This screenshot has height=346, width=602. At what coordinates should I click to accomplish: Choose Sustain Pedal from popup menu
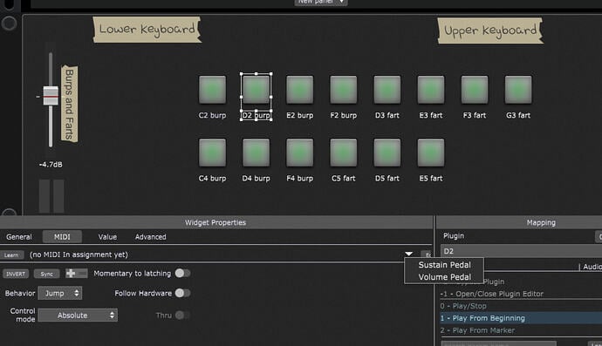click(444, 265)
